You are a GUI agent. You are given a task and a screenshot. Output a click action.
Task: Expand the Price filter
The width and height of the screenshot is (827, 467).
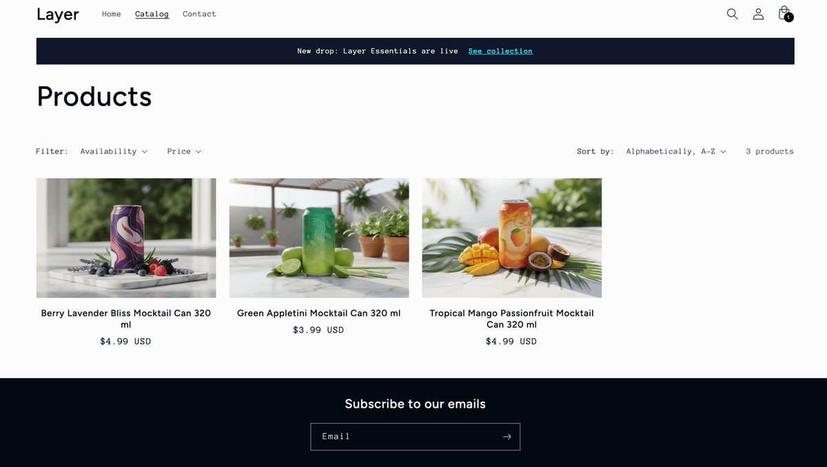coord(184,152)
